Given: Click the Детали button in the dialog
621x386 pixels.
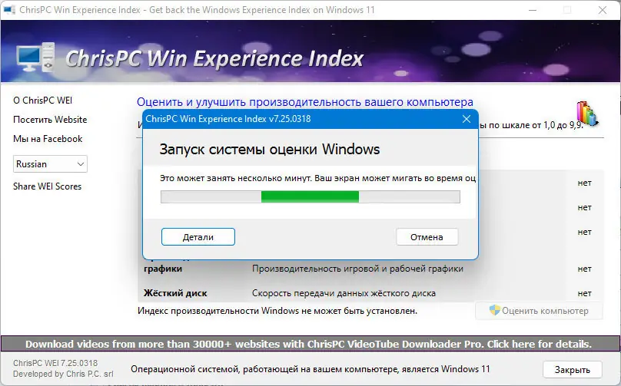Looking at the screenshot, I should tap(198, 237).
